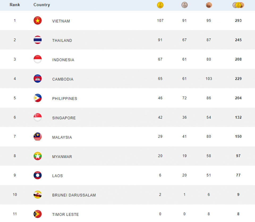Open the TIMOR LESTE country name
This screenshot has width=255, height=222.
65,214
